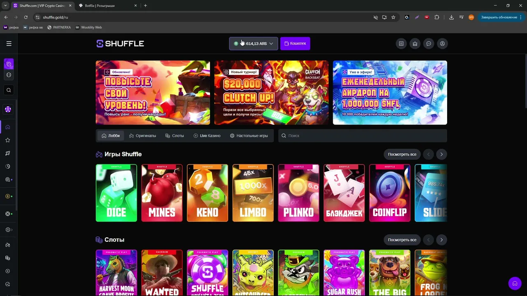This screenshot has height=296, width=527.
Task: Click the Завершить обновление Chrome button
Action: click(x=501, y=17)
